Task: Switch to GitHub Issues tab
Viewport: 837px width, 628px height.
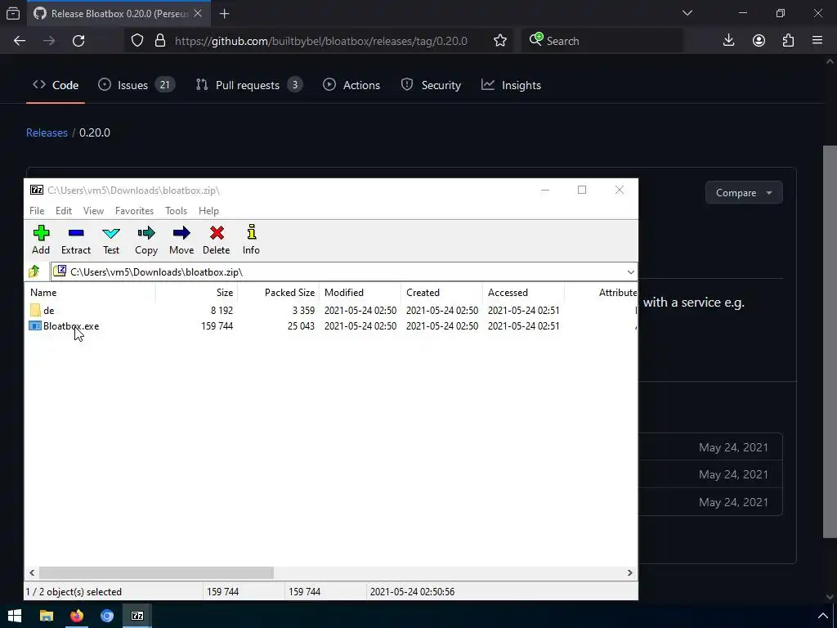Action: (x=137, y=85)
